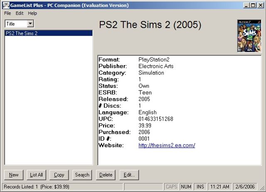The height and width of the screenshot is (192, 266).
Task: Click the 0001 ID number value
Action: click(144, 139)
